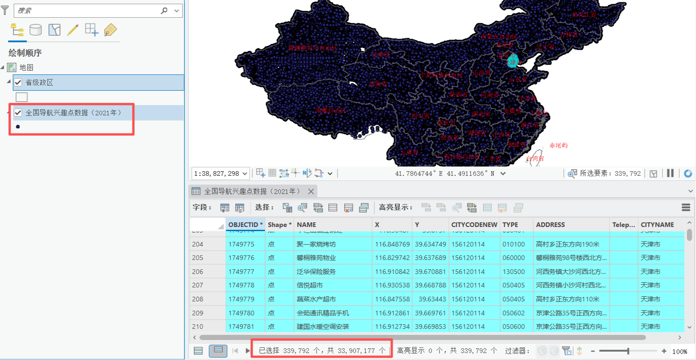Collapse the 地图 tree node
Screen dimensions: 696x360
point(3,68)
